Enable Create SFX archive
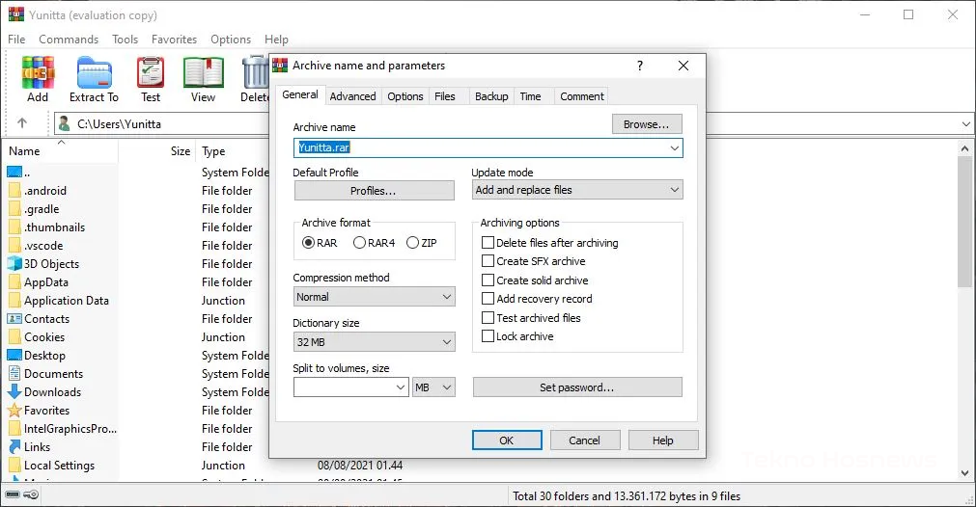The width and height of the screenshot is (976, 507). [x=488, y=261]
